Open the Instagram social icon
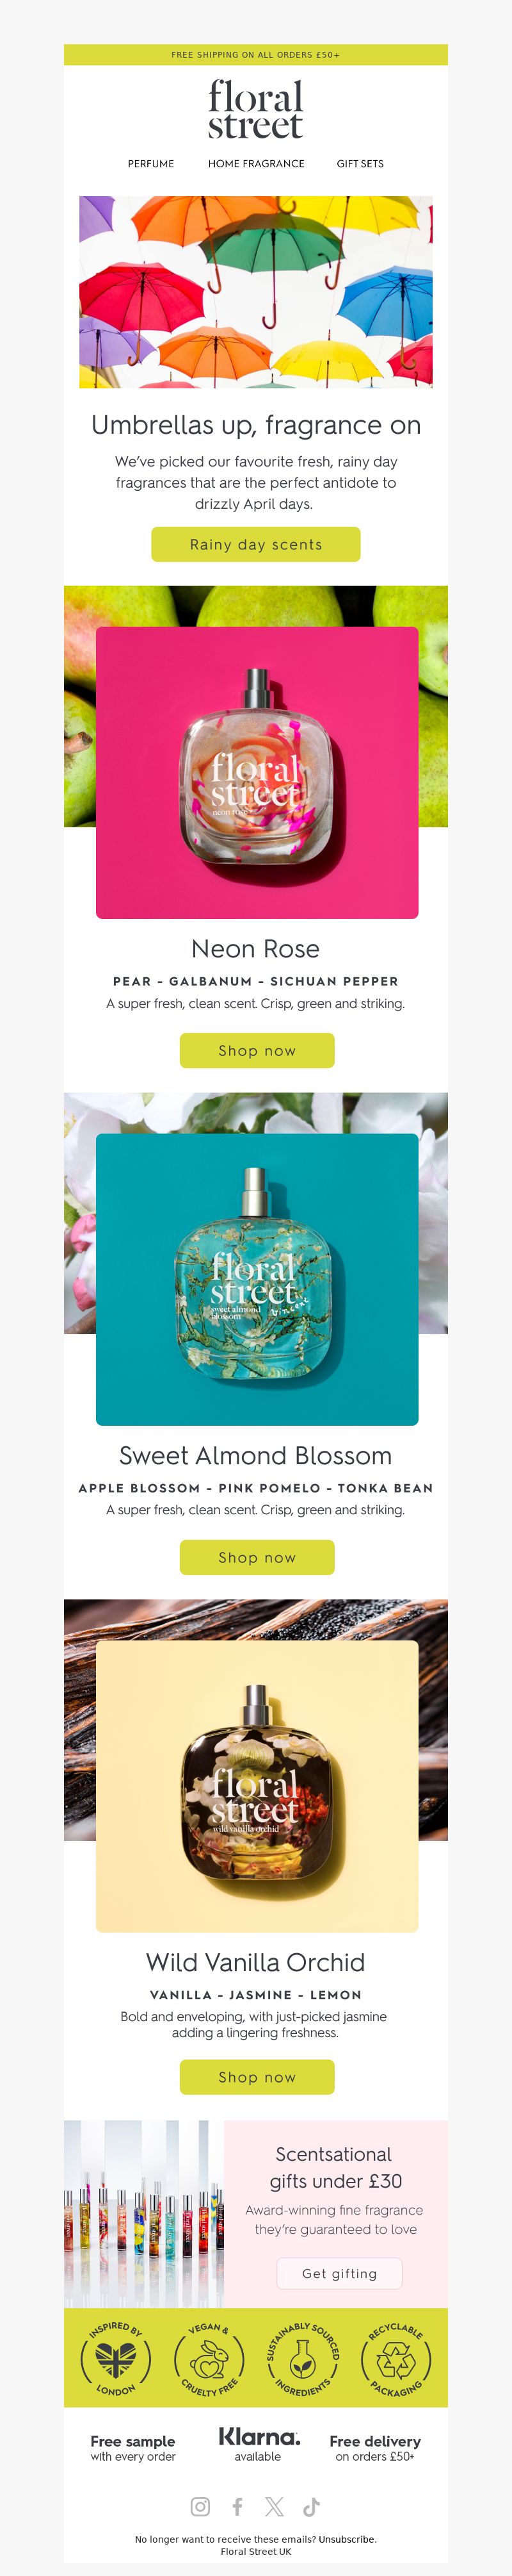Screen dimensions: 512x2576 [200, 2506]
